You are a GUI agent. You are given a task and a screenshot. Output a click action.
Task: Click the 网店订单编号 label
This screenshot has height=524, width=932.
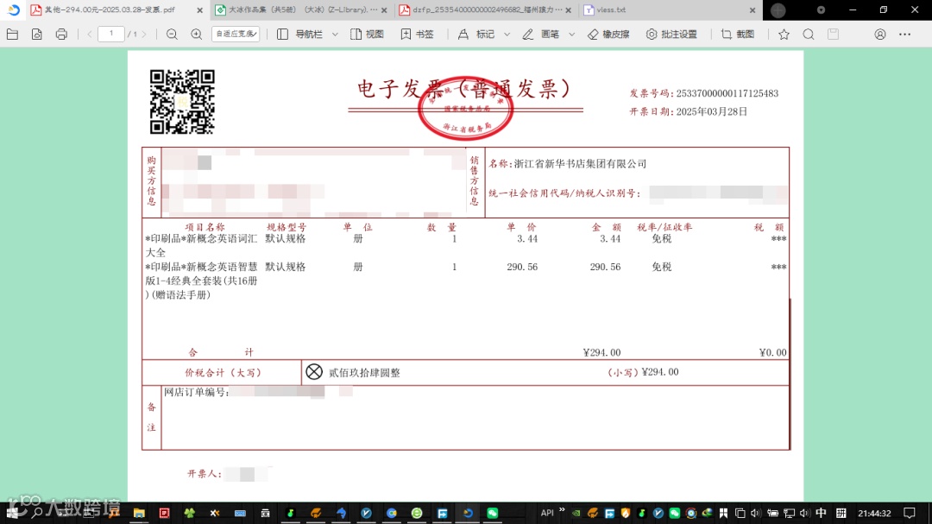pyautogui.click(x=197, y=392)
